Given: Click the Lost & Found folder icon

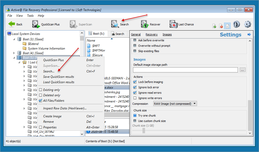Looking at the screenshot, I should point(24,62).
